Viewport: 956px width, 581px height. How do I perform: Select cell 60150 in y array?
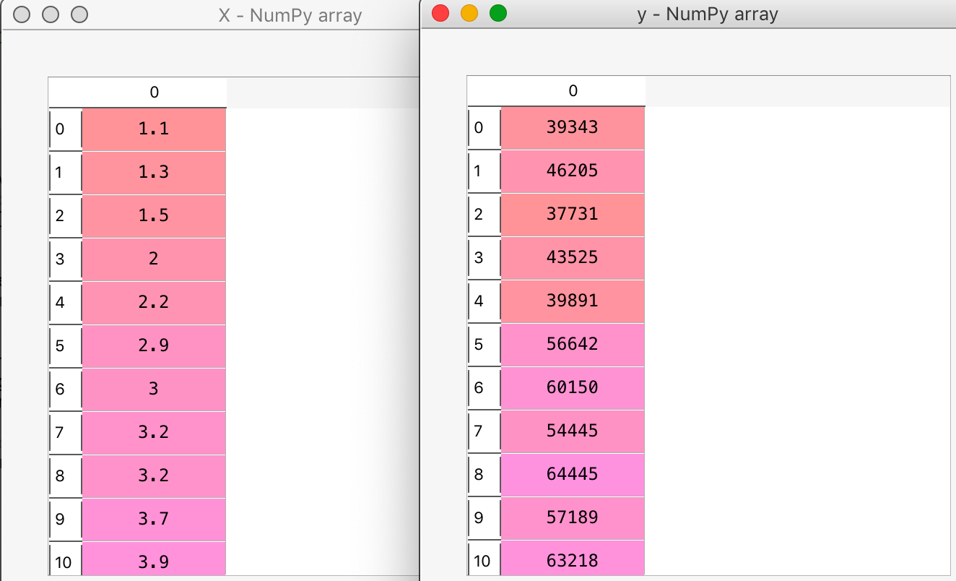pyautogui.click(x=573, y=388)
